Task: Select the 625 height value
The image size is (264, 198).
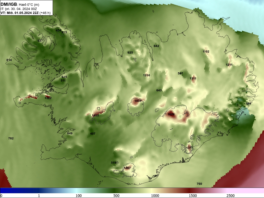Action: point(130,53)
